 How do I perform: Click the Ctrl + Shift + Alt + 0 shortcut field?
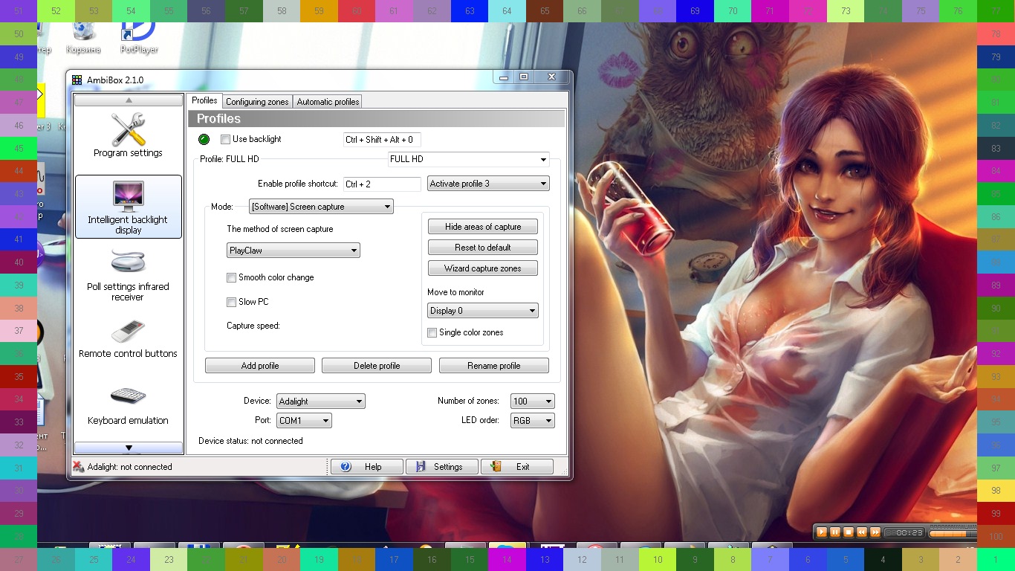[x=382, y=140]
